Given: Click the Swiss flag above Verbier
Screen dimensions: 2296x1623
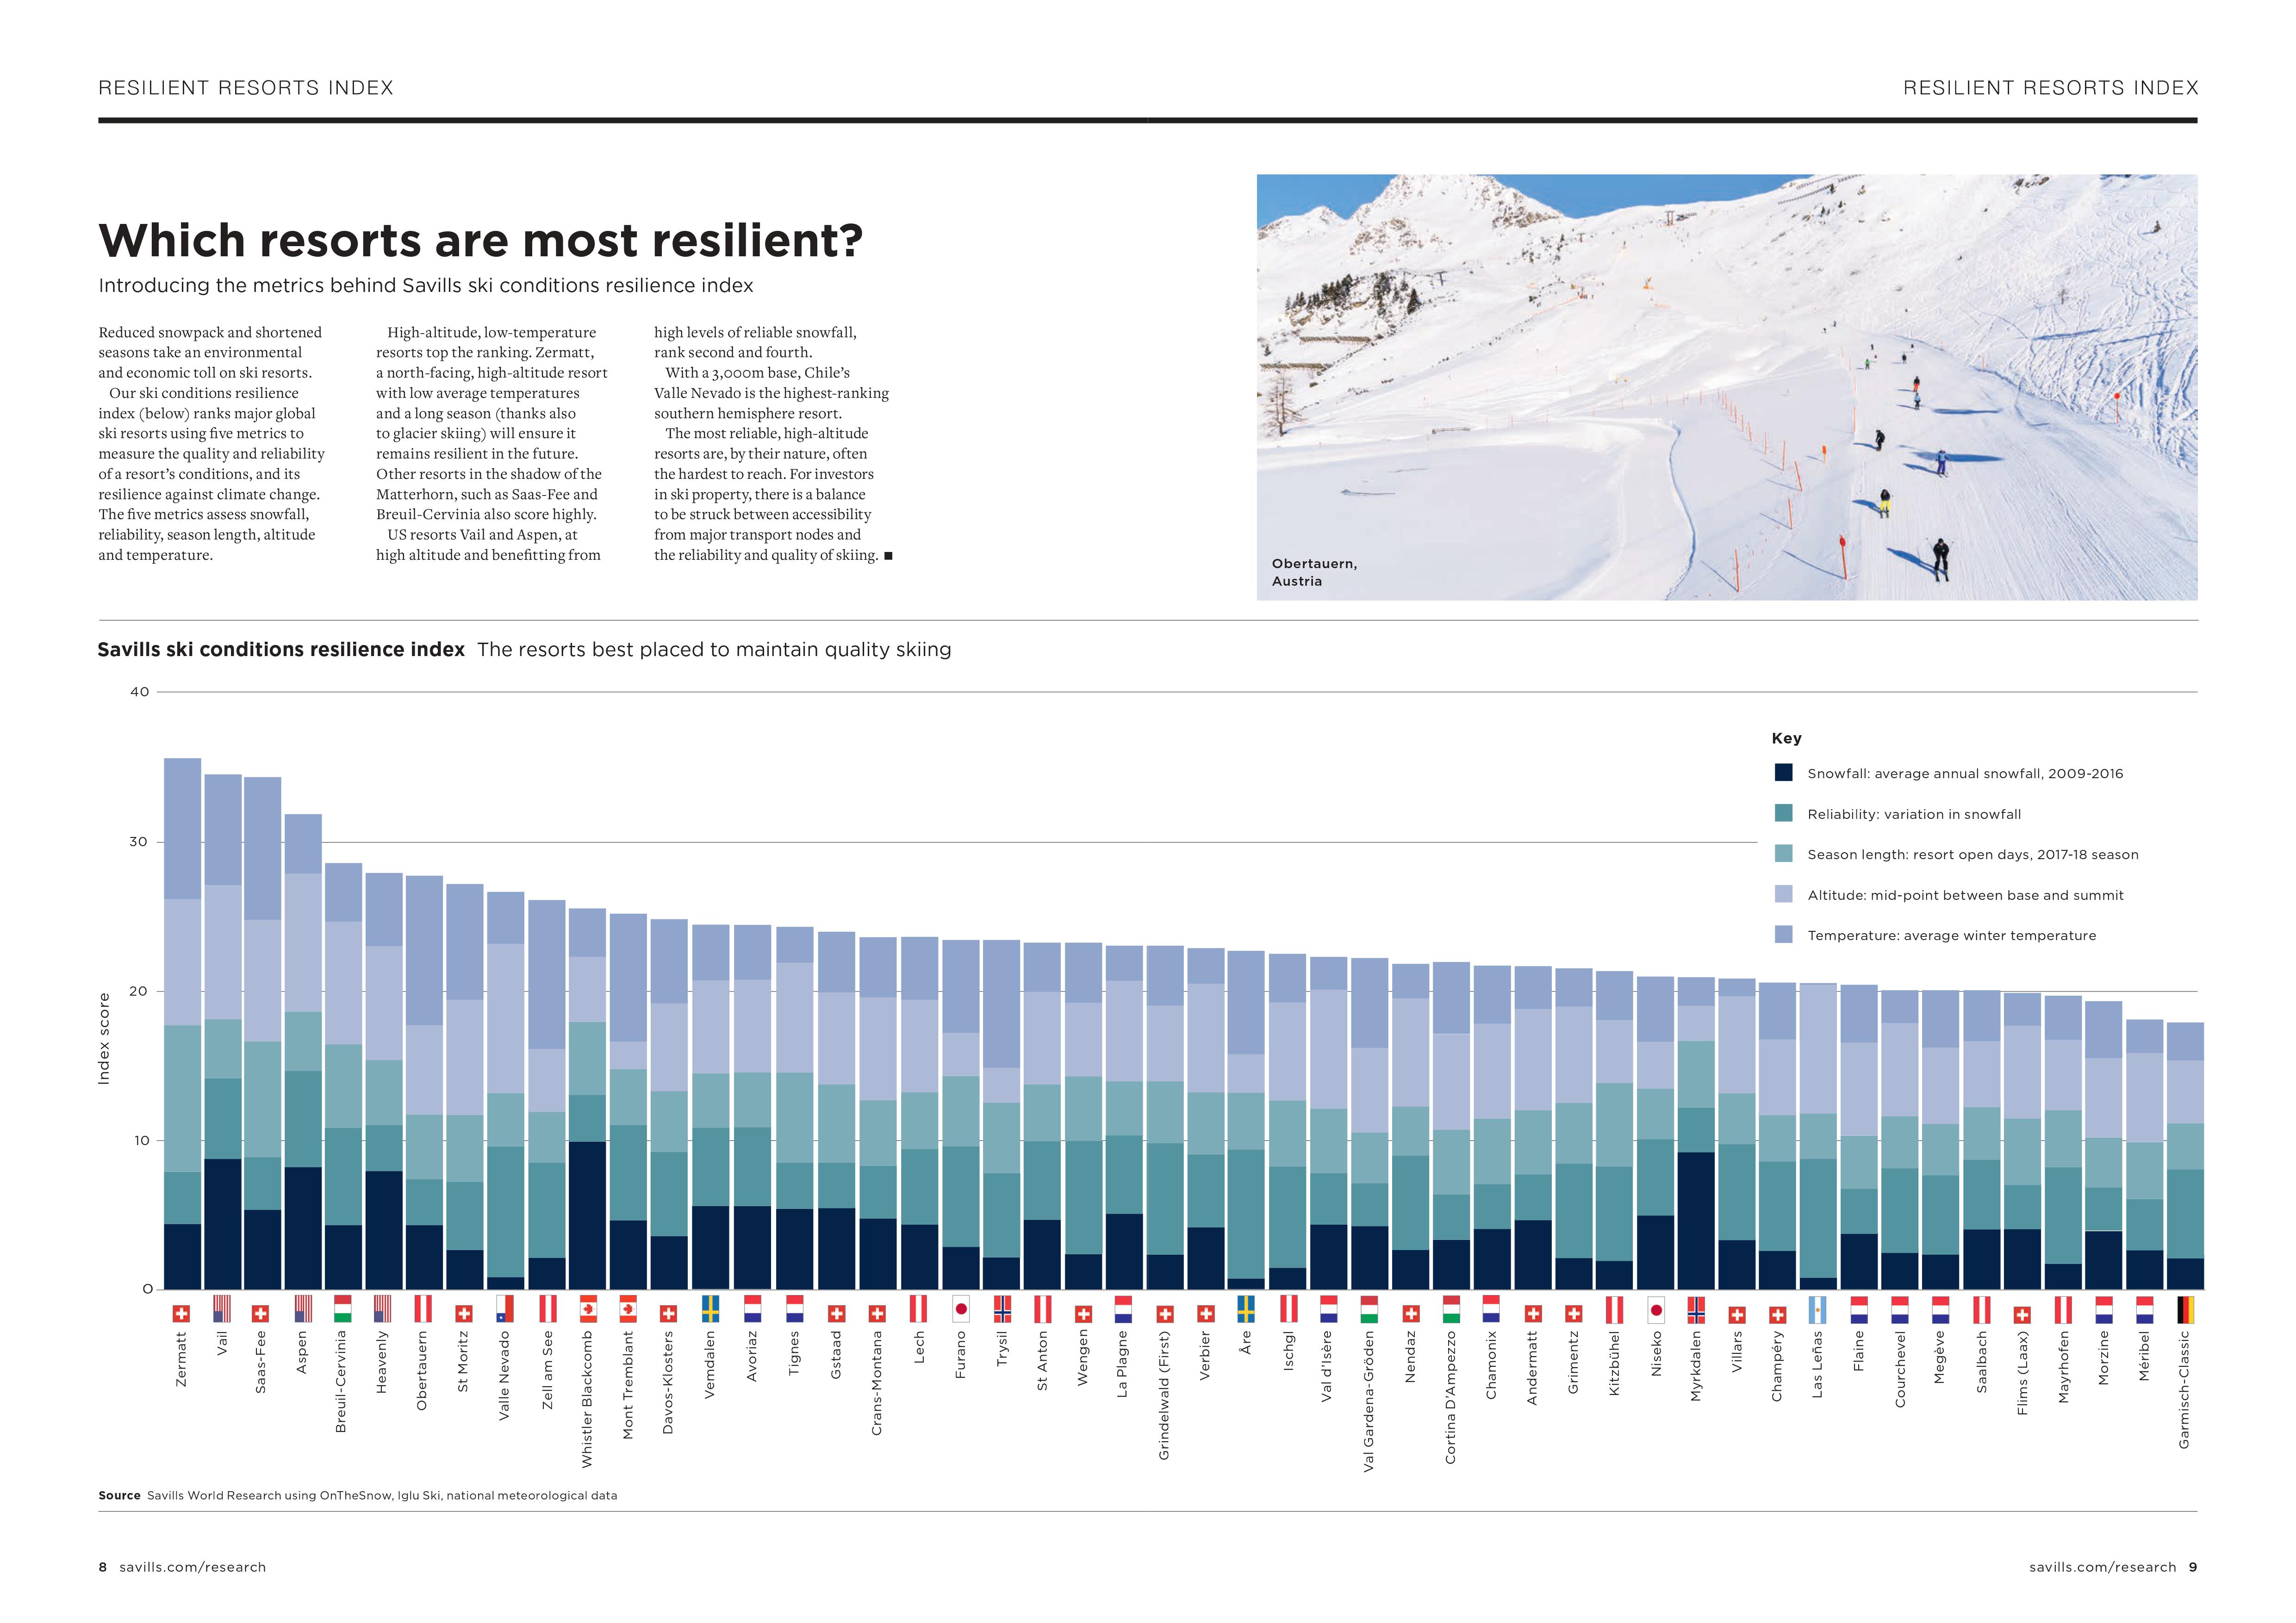Looking at the screenshot, I should 1206,1313.
